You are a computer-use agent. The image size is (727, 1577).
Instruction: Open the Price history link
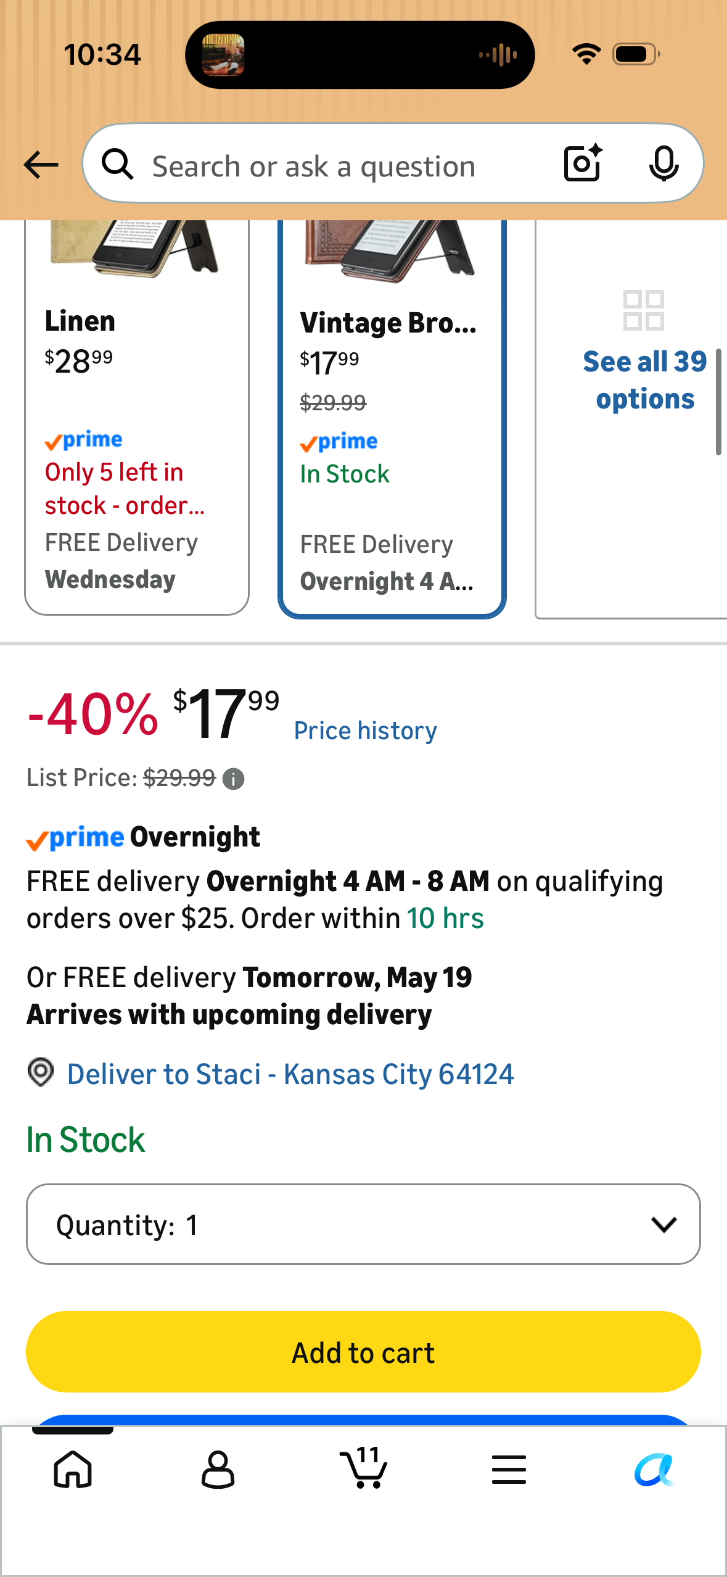pos(365,731)
